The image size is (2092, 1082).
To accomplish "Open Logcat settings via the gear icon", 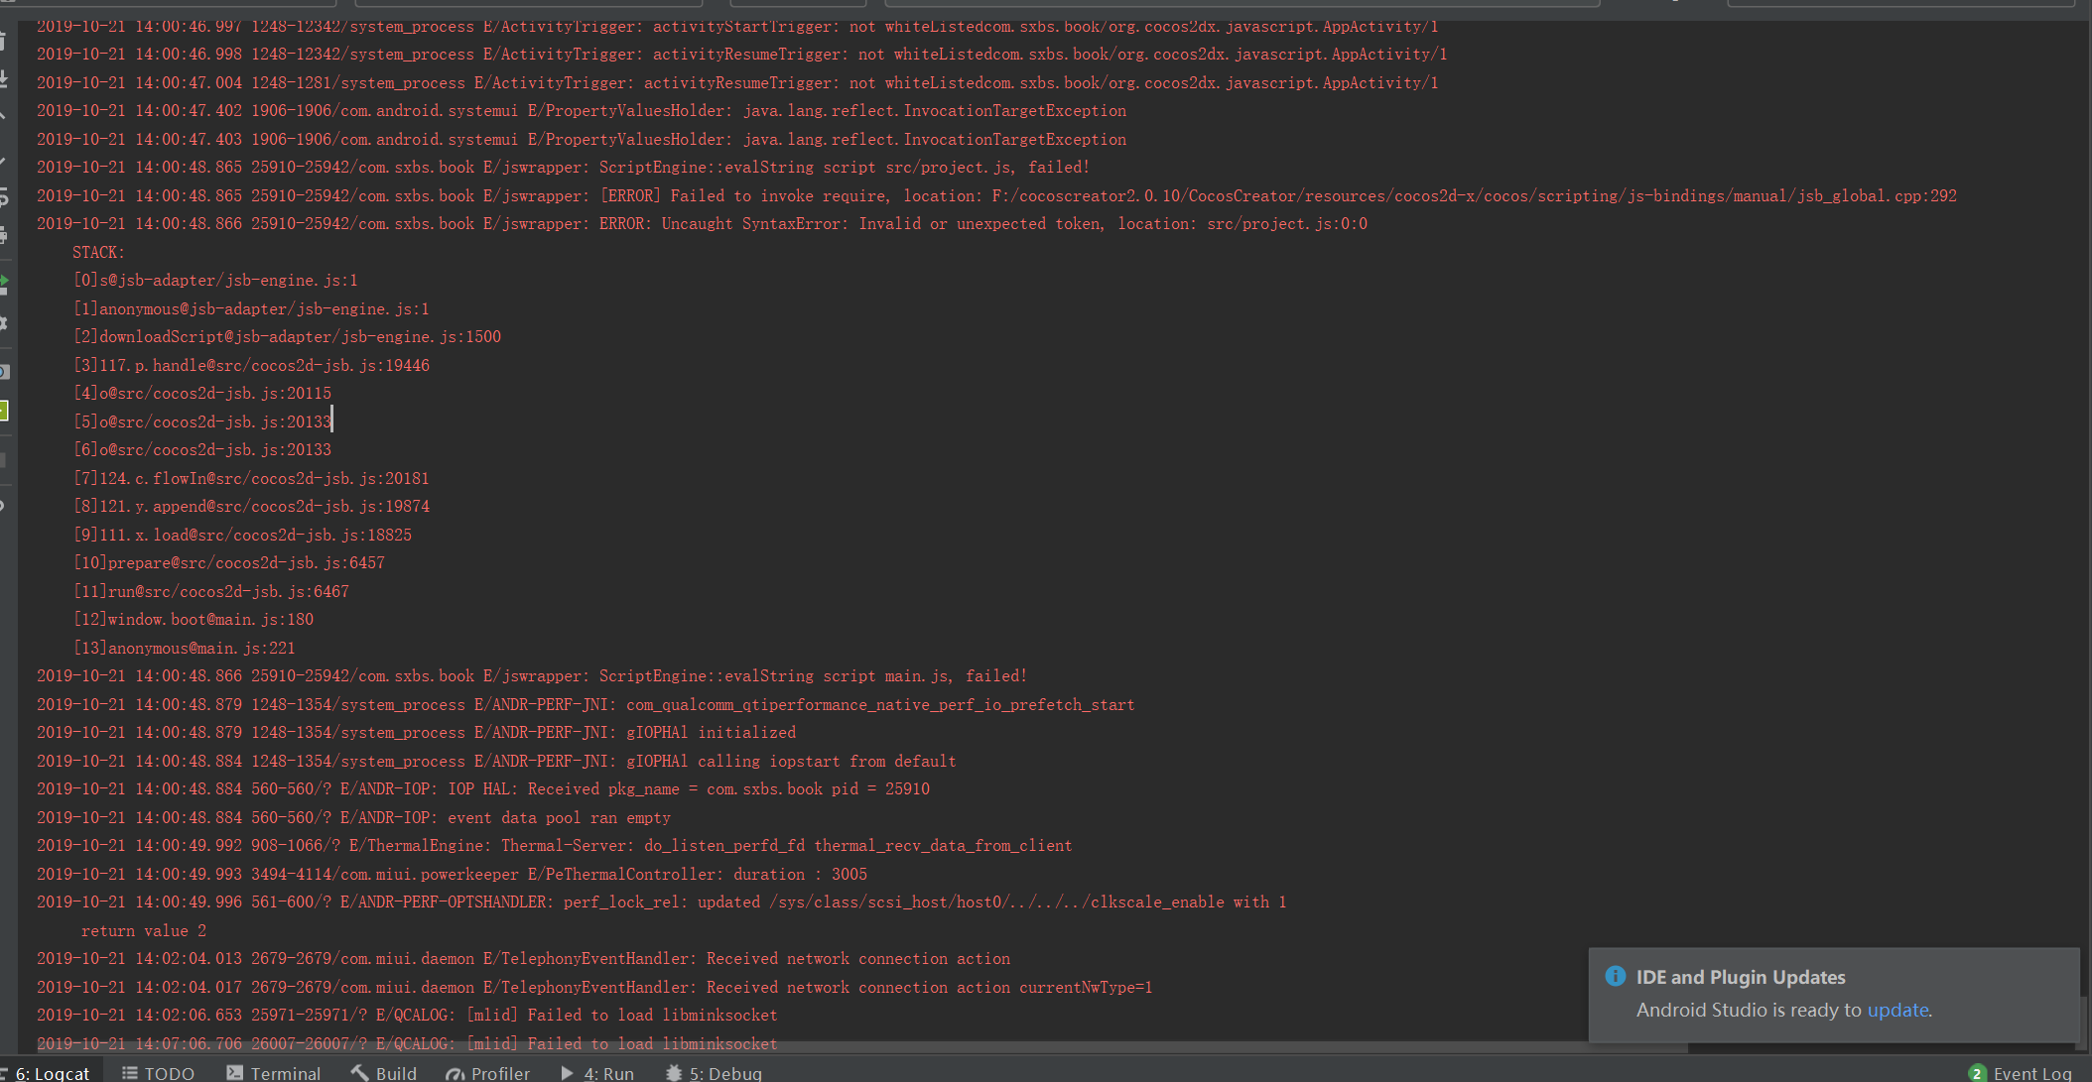I will 3,323.
